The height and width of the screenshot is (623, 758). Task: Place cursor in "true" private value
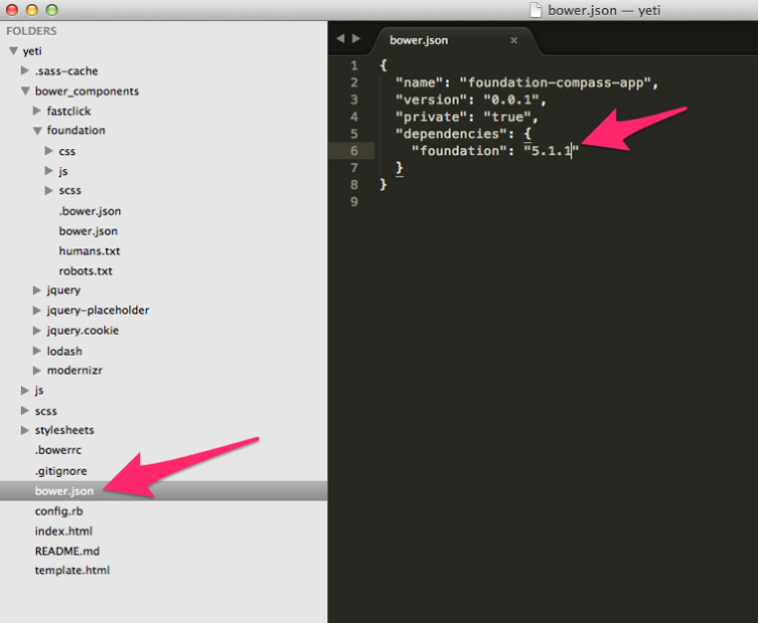[x=507, y=116]
